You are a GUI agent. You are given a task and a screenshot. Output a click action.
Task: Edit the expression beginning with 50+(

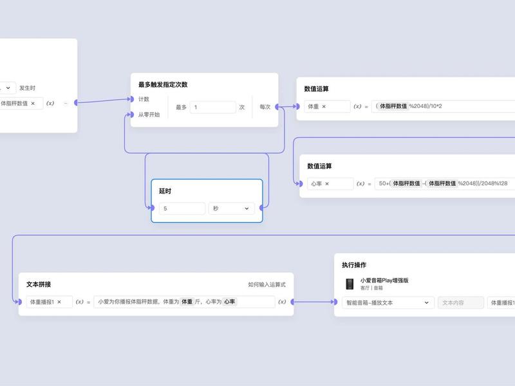point(445,183)
